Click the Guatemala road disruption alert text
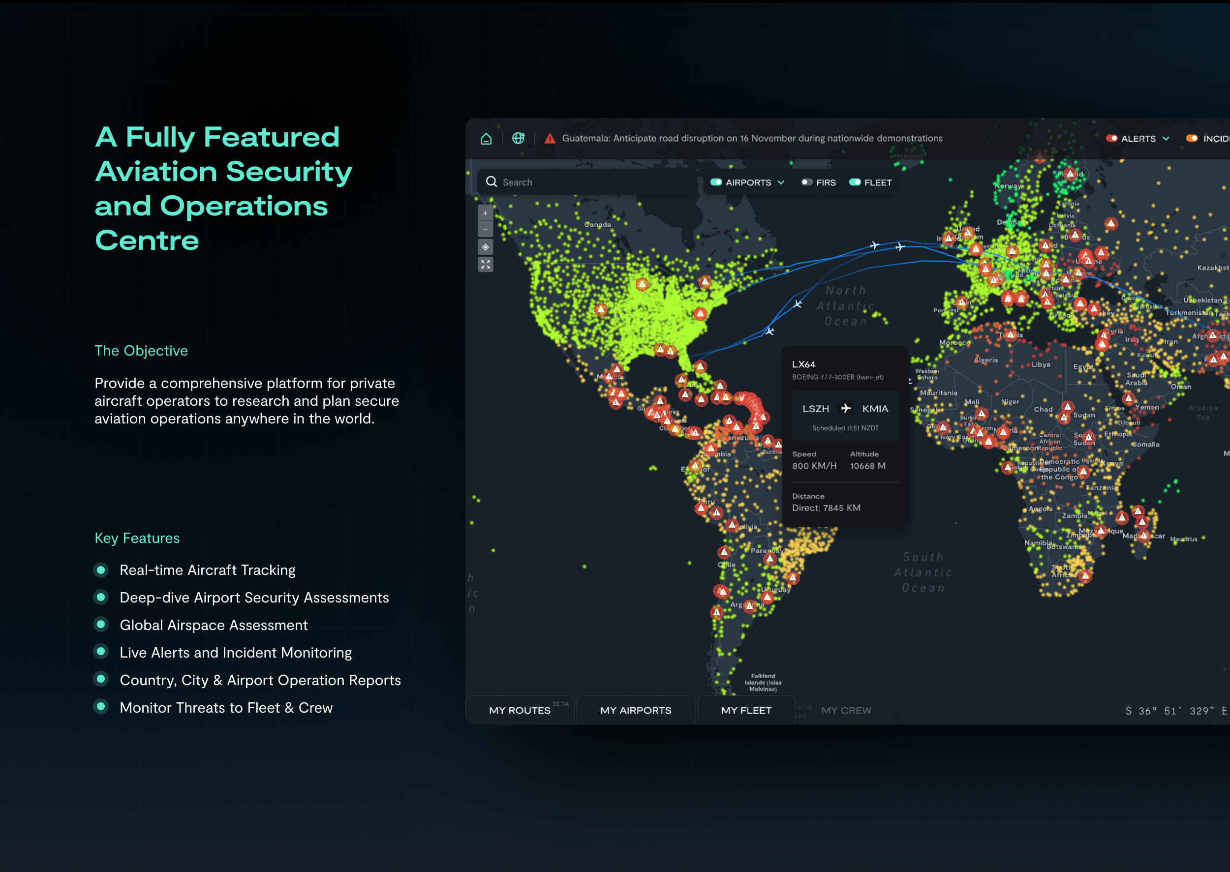Screen dimensions: 1230x872 click(x=752, y=139)
